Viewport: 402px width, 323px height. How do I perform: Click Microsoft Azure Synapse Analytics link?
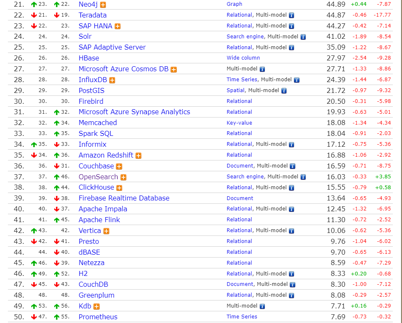[x=134, y=112]
